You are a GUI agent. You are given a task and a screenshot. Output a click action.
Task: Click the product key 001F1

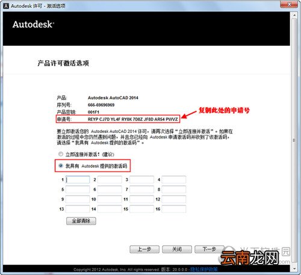click(93, 112)
